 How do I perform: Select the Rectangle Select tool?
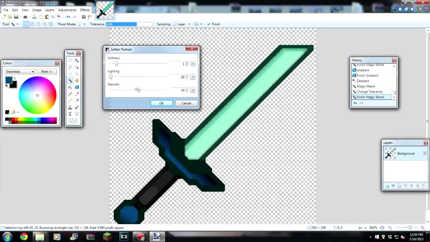click(x=70, y=61)
